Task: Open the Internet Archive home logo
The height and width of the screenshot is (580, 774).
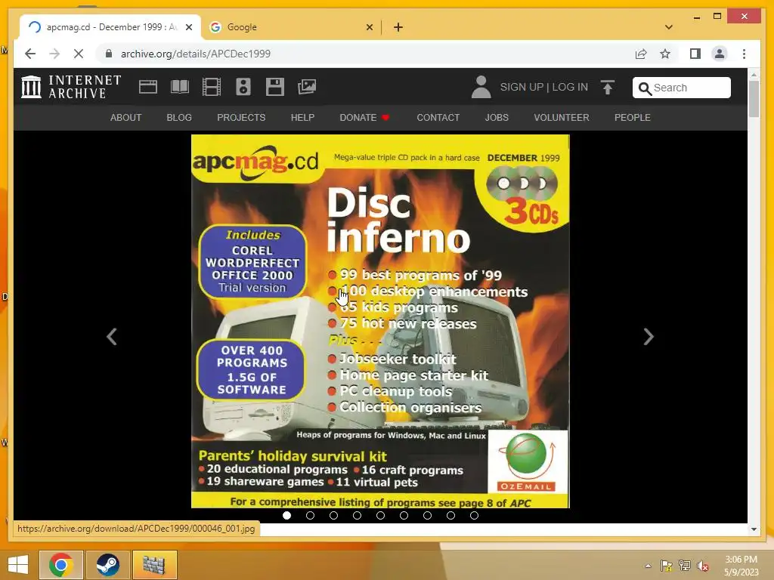Action: tap(71, 87)
